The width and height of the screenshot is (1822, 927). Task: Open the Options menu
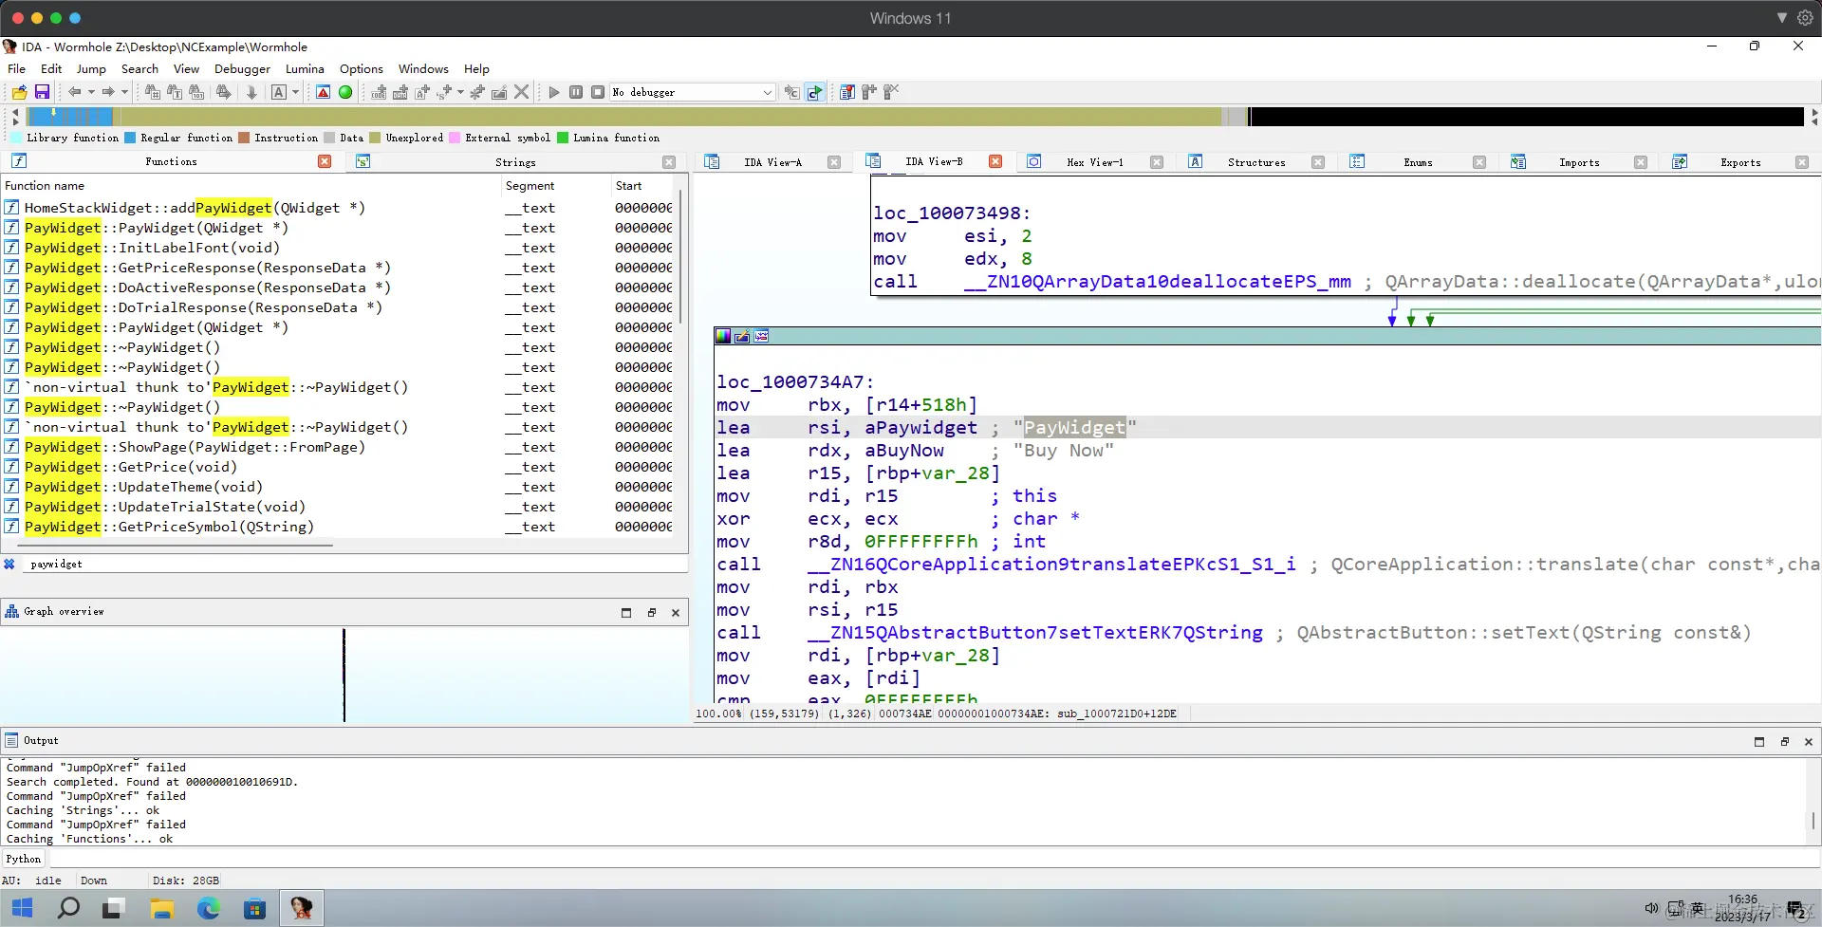click(362, 68)
